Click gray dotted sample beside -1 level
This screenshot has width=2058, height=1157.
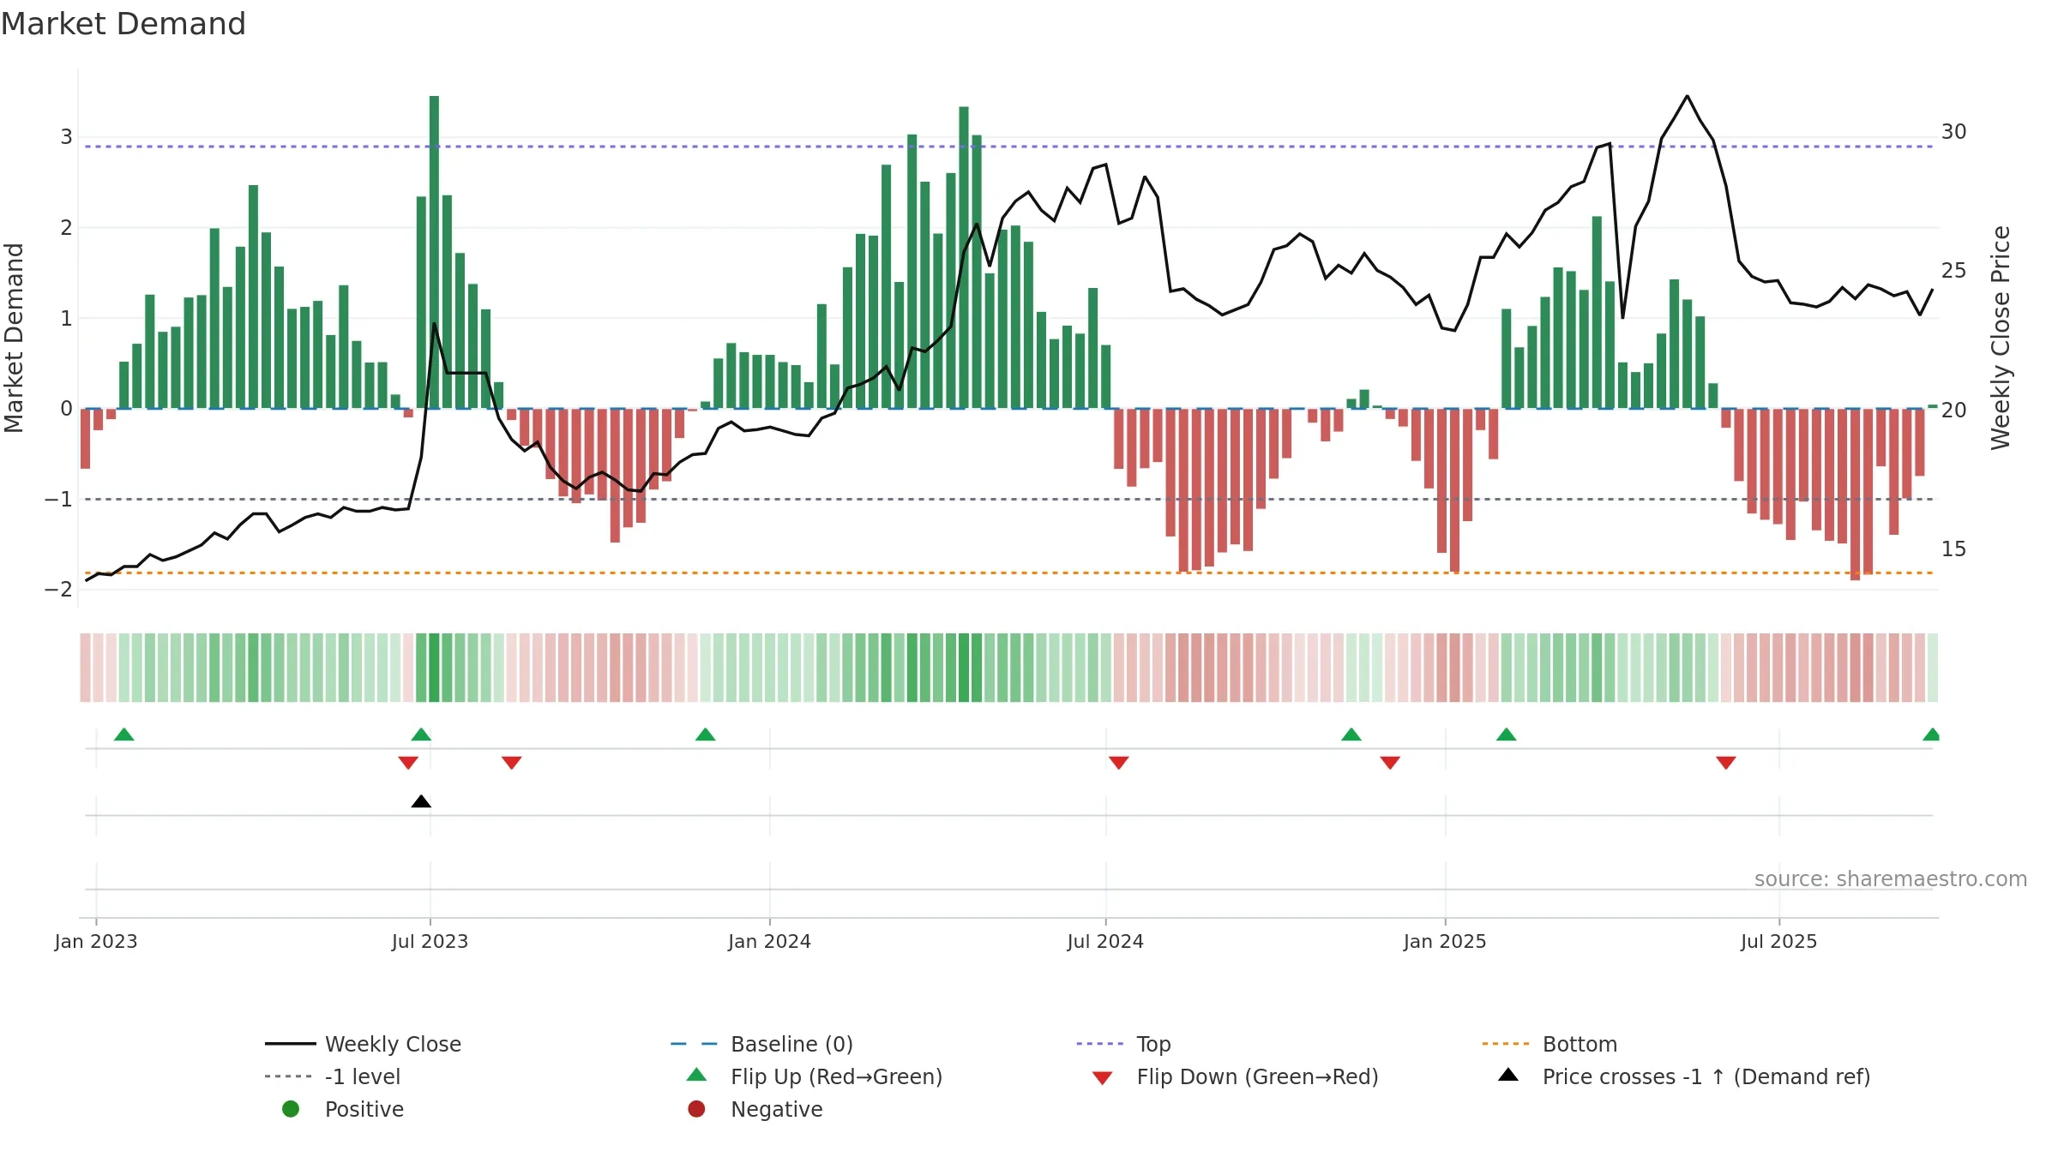pyautogui.click(x=289, y=1076)
